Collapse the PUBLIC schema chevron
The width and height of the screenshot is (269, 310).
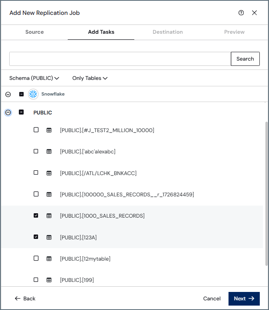[8, 113]
